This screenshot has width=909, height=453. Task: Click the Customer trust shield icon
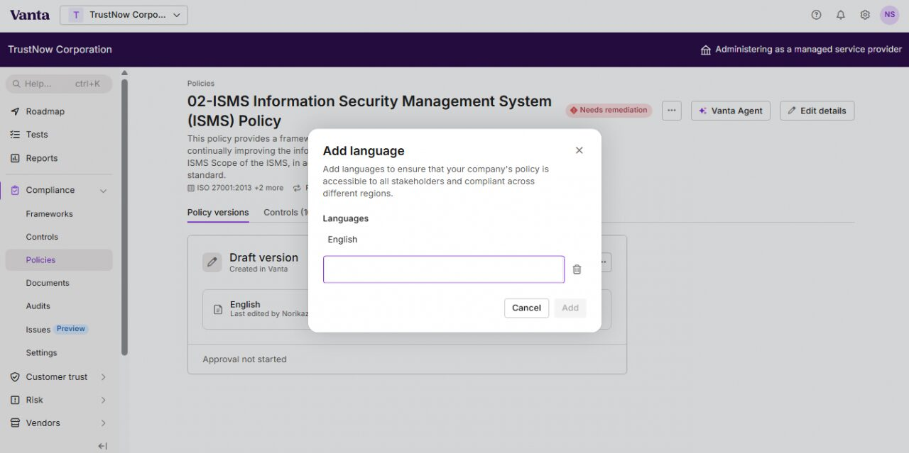pyautogui.click(x=15, y=377)
